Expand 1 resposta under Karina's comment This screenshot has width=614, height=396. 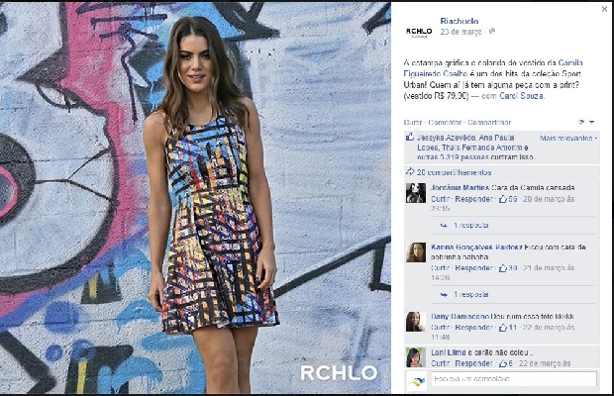tap(465, 294)
